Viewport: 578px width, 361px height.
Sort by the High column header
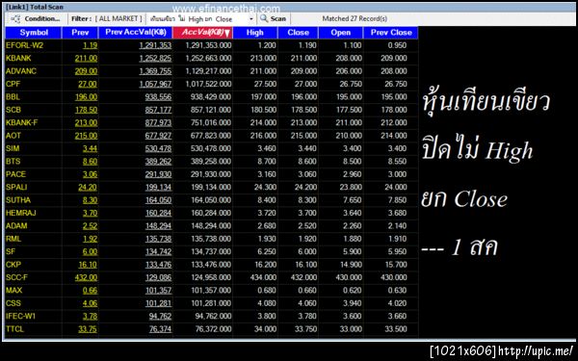coord(255,33)
